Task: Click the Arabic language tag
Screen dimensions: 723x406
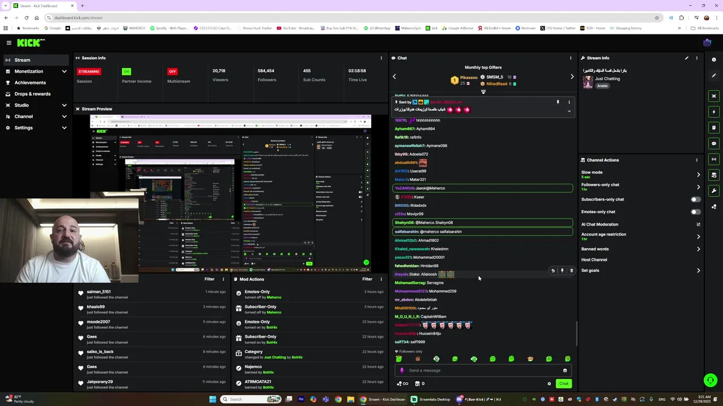Action: click(x=603, y=86)
